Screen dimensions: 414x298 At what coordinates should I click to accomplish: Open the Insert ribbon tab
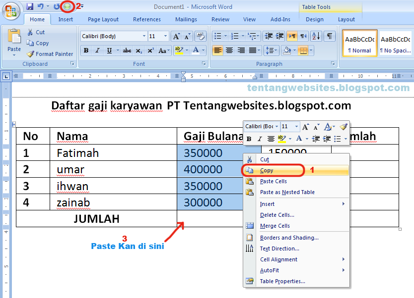(66, 19)
